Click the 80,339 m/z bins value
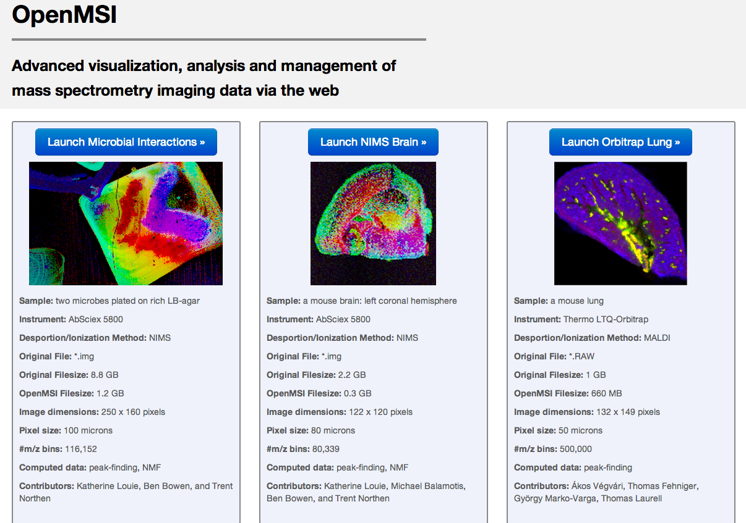Viewport: 746px width, 523px height. coord(326,449)
